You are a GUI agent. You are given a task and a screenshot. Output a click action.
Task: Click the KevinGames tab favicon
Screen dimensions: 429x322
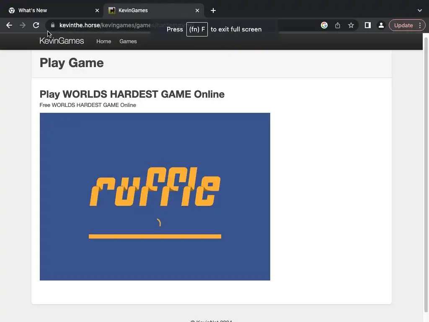[x=111, y=10]
